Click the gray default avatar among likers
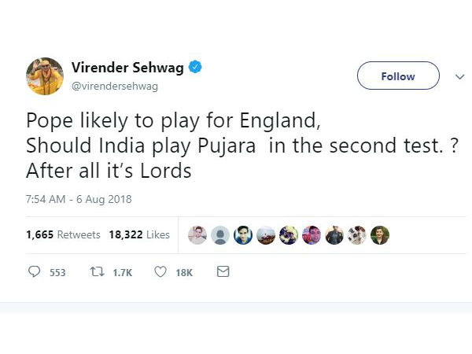This screenshot has height=354, width=472. [x=220, y=235]
